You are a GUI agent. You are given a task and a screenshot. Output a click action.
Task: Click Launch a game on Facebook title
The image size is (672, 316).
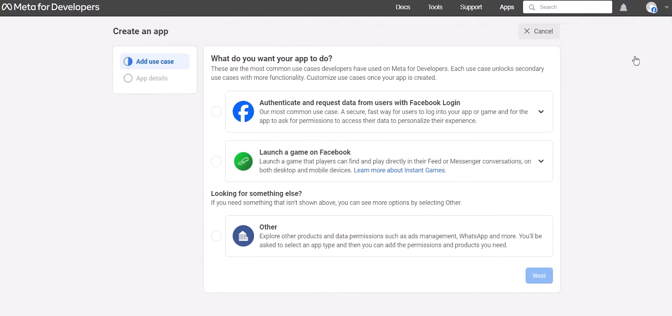[305, 152]
